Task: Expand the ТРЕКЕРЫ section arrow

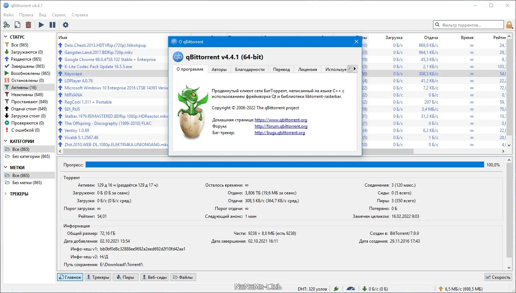Action: click(x=6, y=194)
